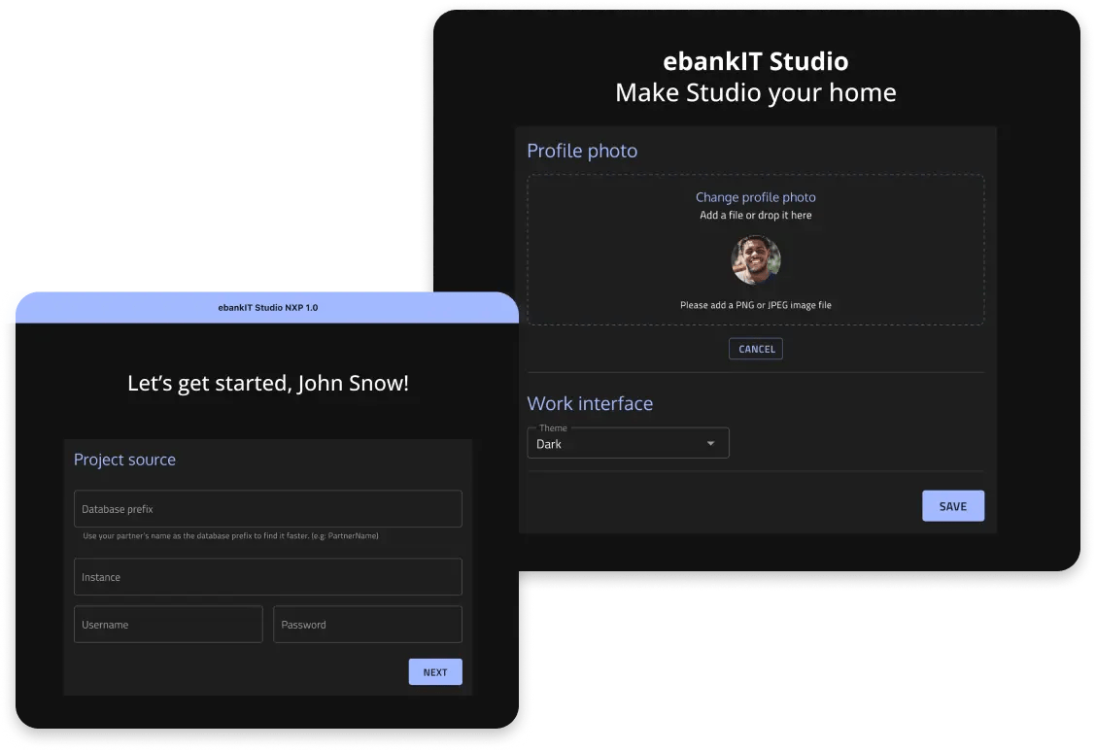The width and height of the screenshot is (1096, 750).
Task: Click the Database prefix input field
Action: click(x=267, y=508)
